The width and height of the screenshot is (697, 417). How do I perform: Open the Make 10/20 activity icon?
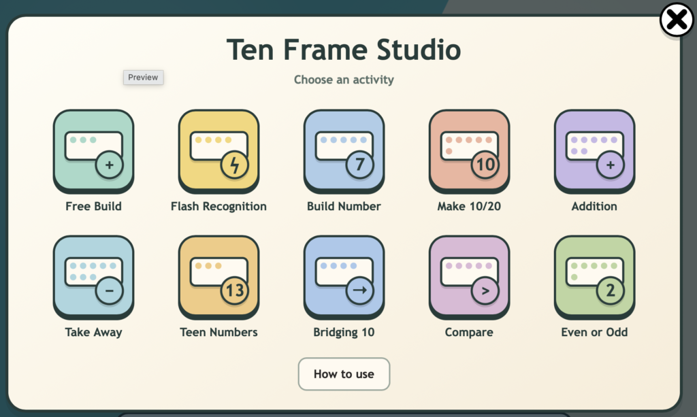point(469,152)
